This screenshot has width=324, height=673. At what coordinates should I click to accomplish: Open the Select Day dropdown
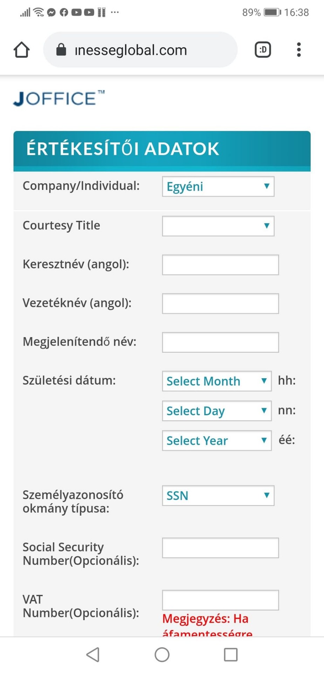click(x=216, y=411)
